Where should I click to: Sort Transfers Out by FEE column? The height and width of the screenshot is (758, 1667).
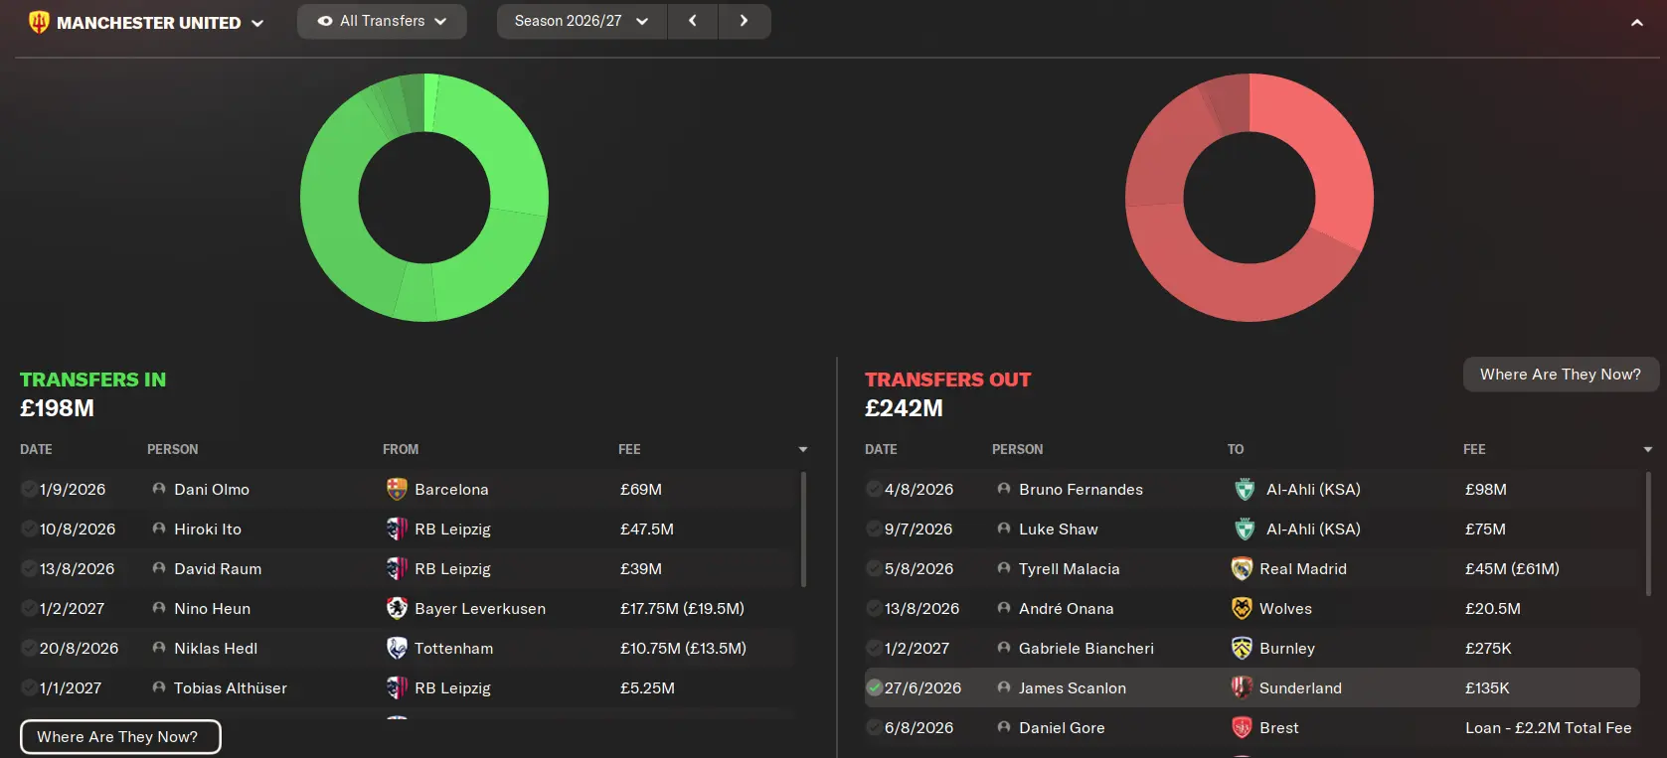(1474, 449)
